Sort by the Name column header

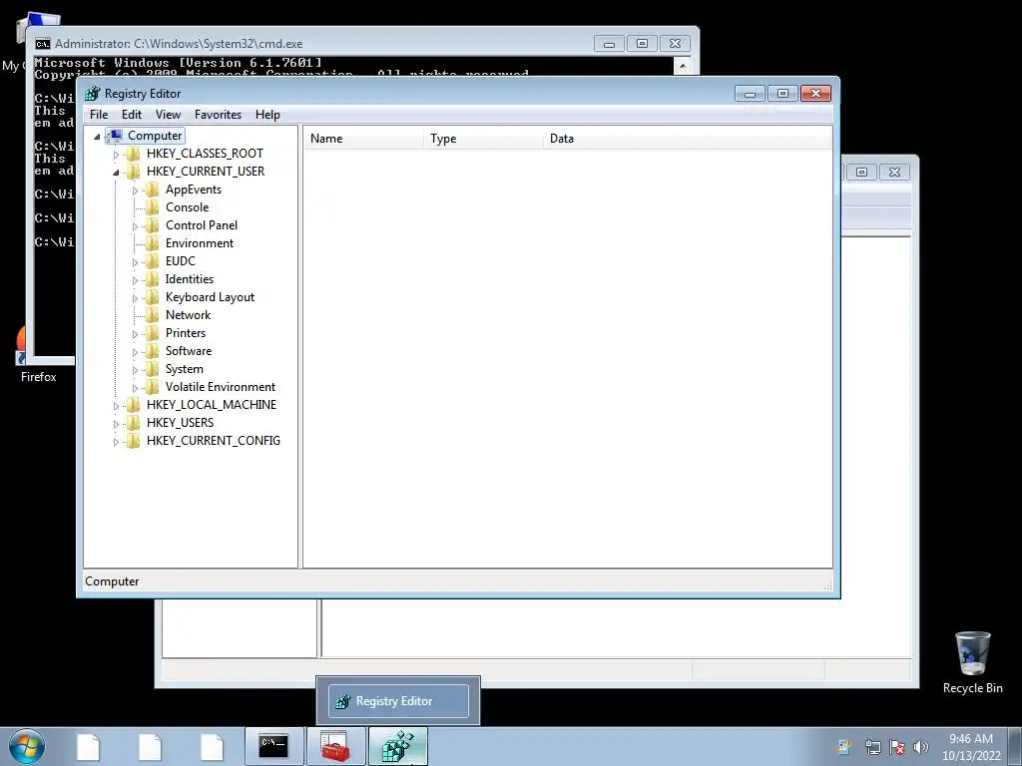click(x=363, y=139)
